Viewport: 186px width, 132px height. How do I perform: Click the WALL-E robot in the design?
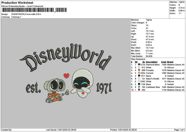point(56,91)
